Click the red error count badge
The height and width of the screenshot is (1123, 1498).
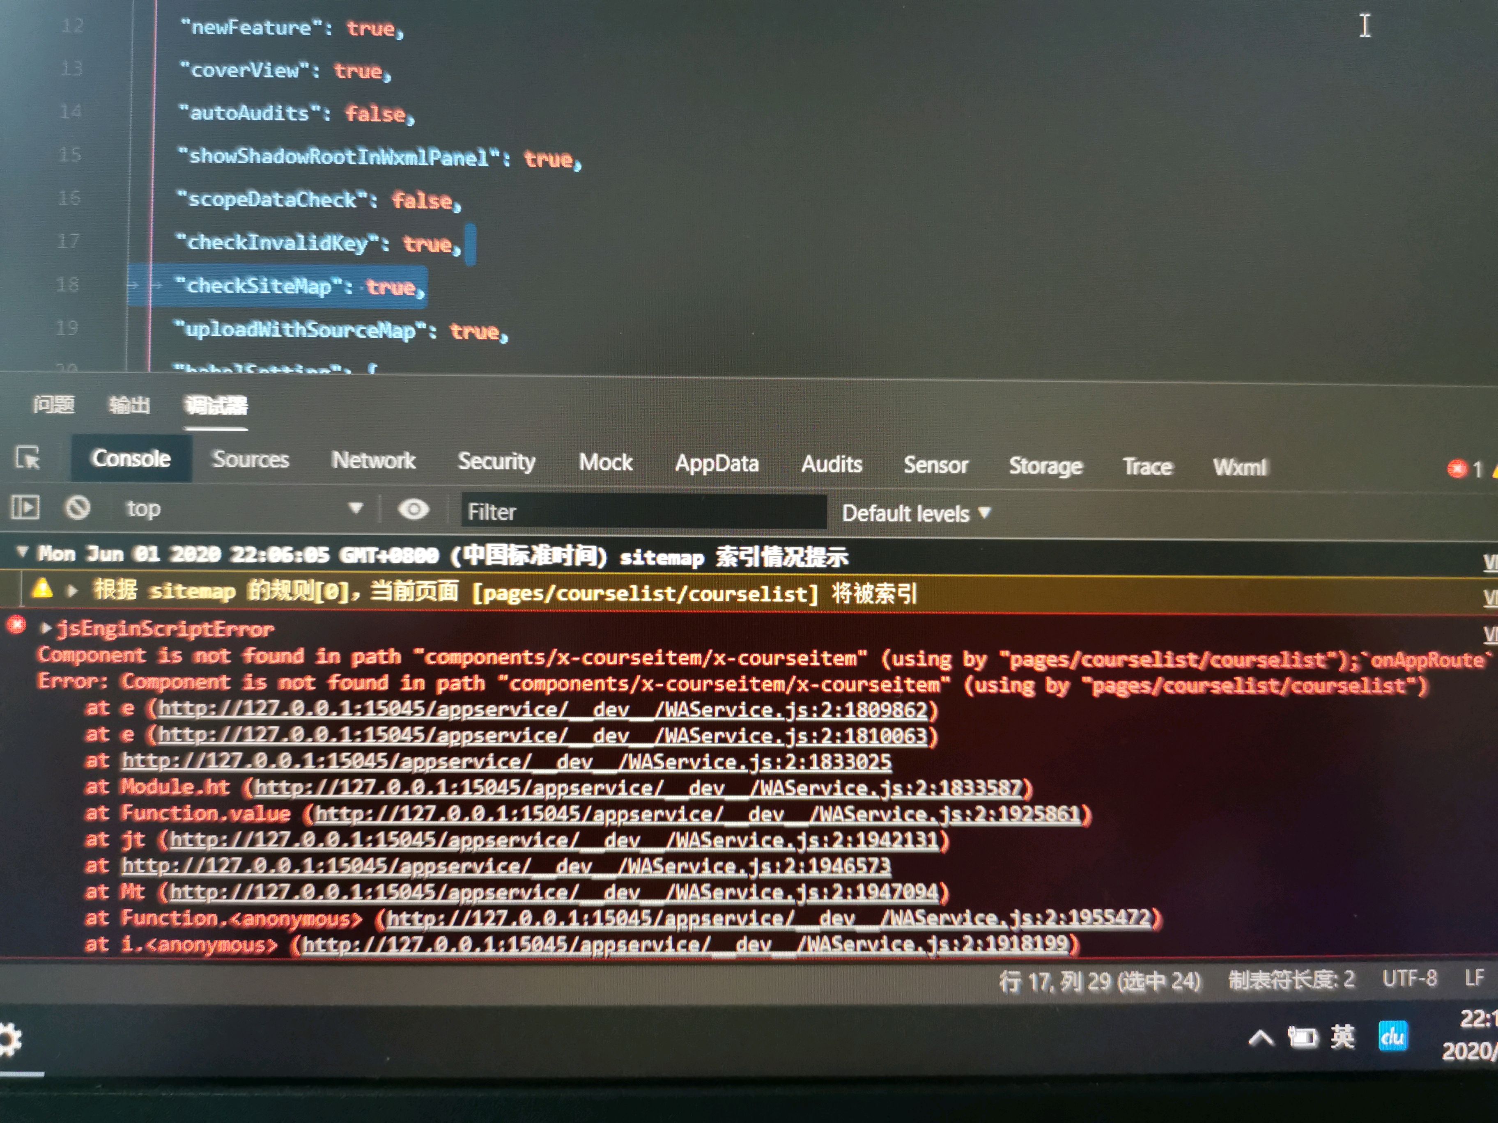pyautogui.click(x=1465, y=469)
